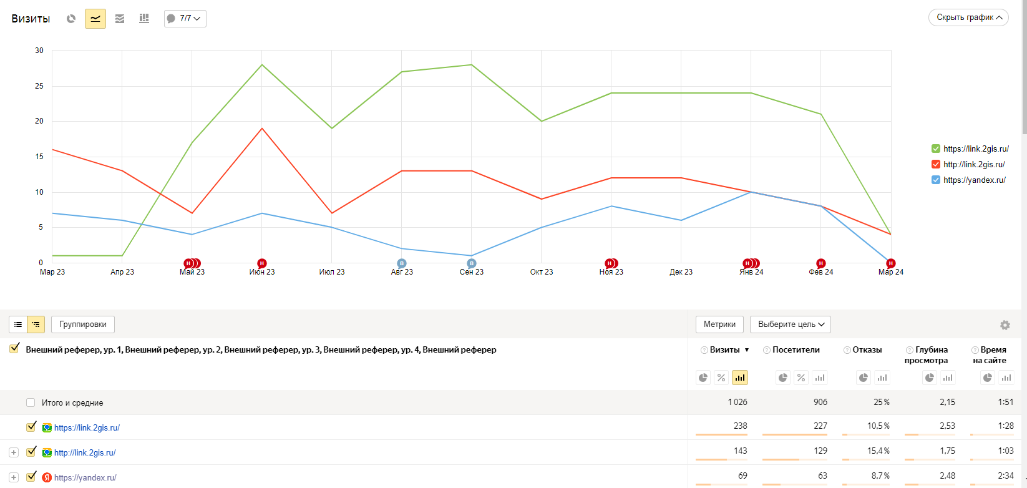This screenshot has width=1027, height=488.
Task: Plot Отказы column on bar chart
Action: coord(882,378)
